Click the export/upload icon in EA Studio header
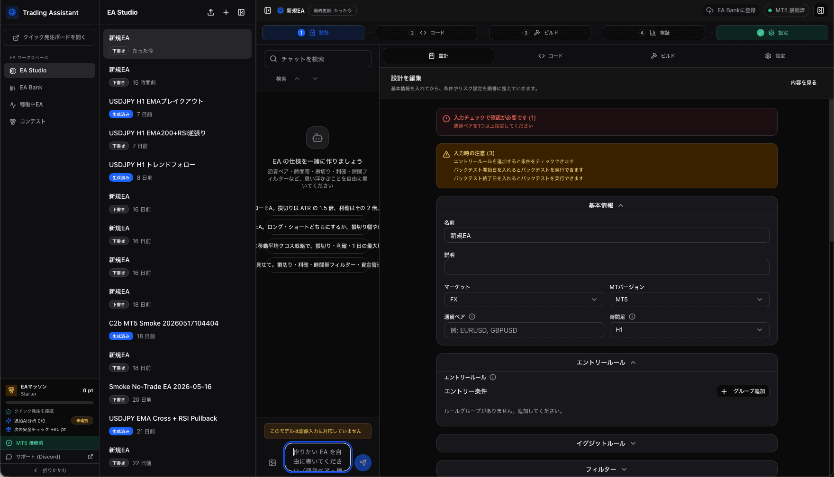Viewport: 834px width, 477px height. tap(211, 12)
